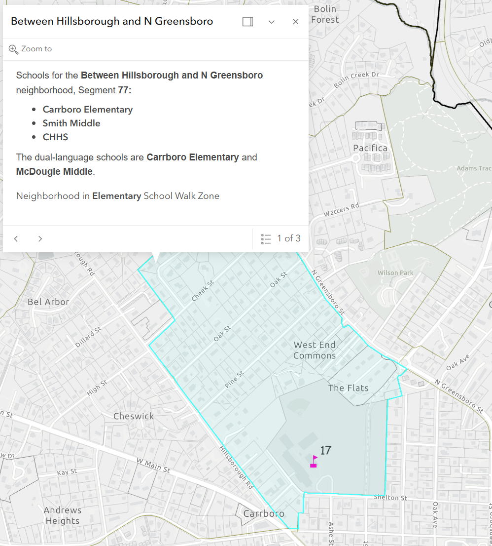Click the 'Carrboro' town label on map
Screen dimensions: 492x546
click(264, 513)
